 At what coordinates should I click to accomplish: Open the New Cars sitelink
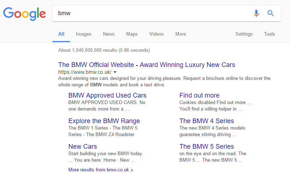(x=82, y=147)
